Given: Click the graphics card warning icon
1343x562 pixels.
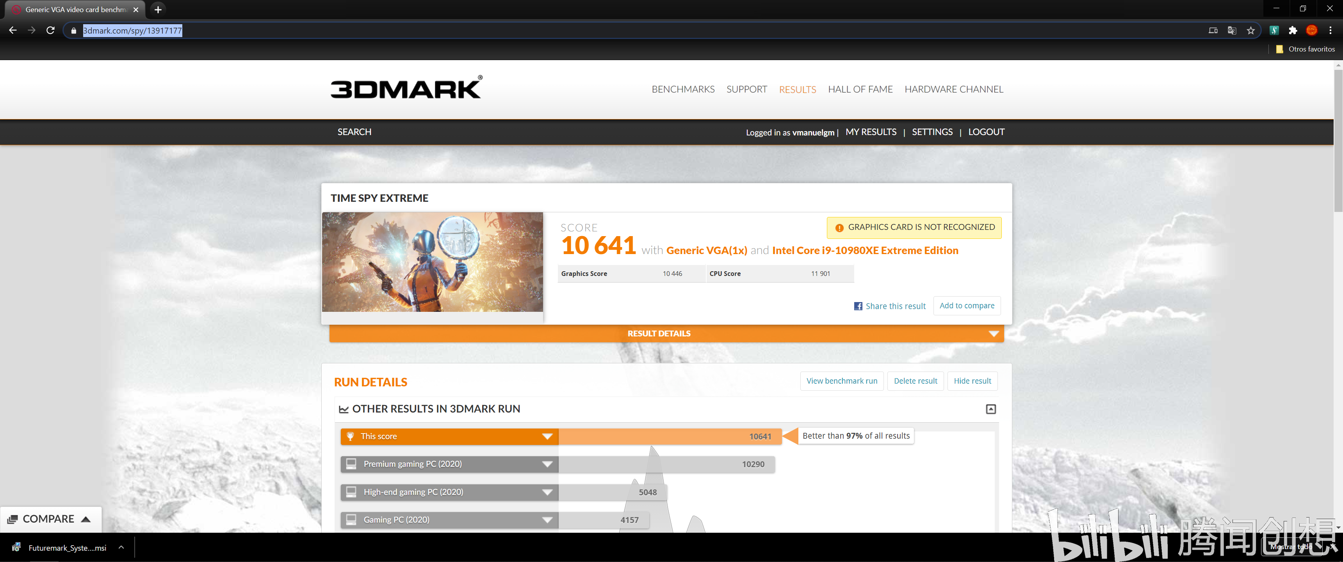Looking at the screenshot, I should 839,228.
